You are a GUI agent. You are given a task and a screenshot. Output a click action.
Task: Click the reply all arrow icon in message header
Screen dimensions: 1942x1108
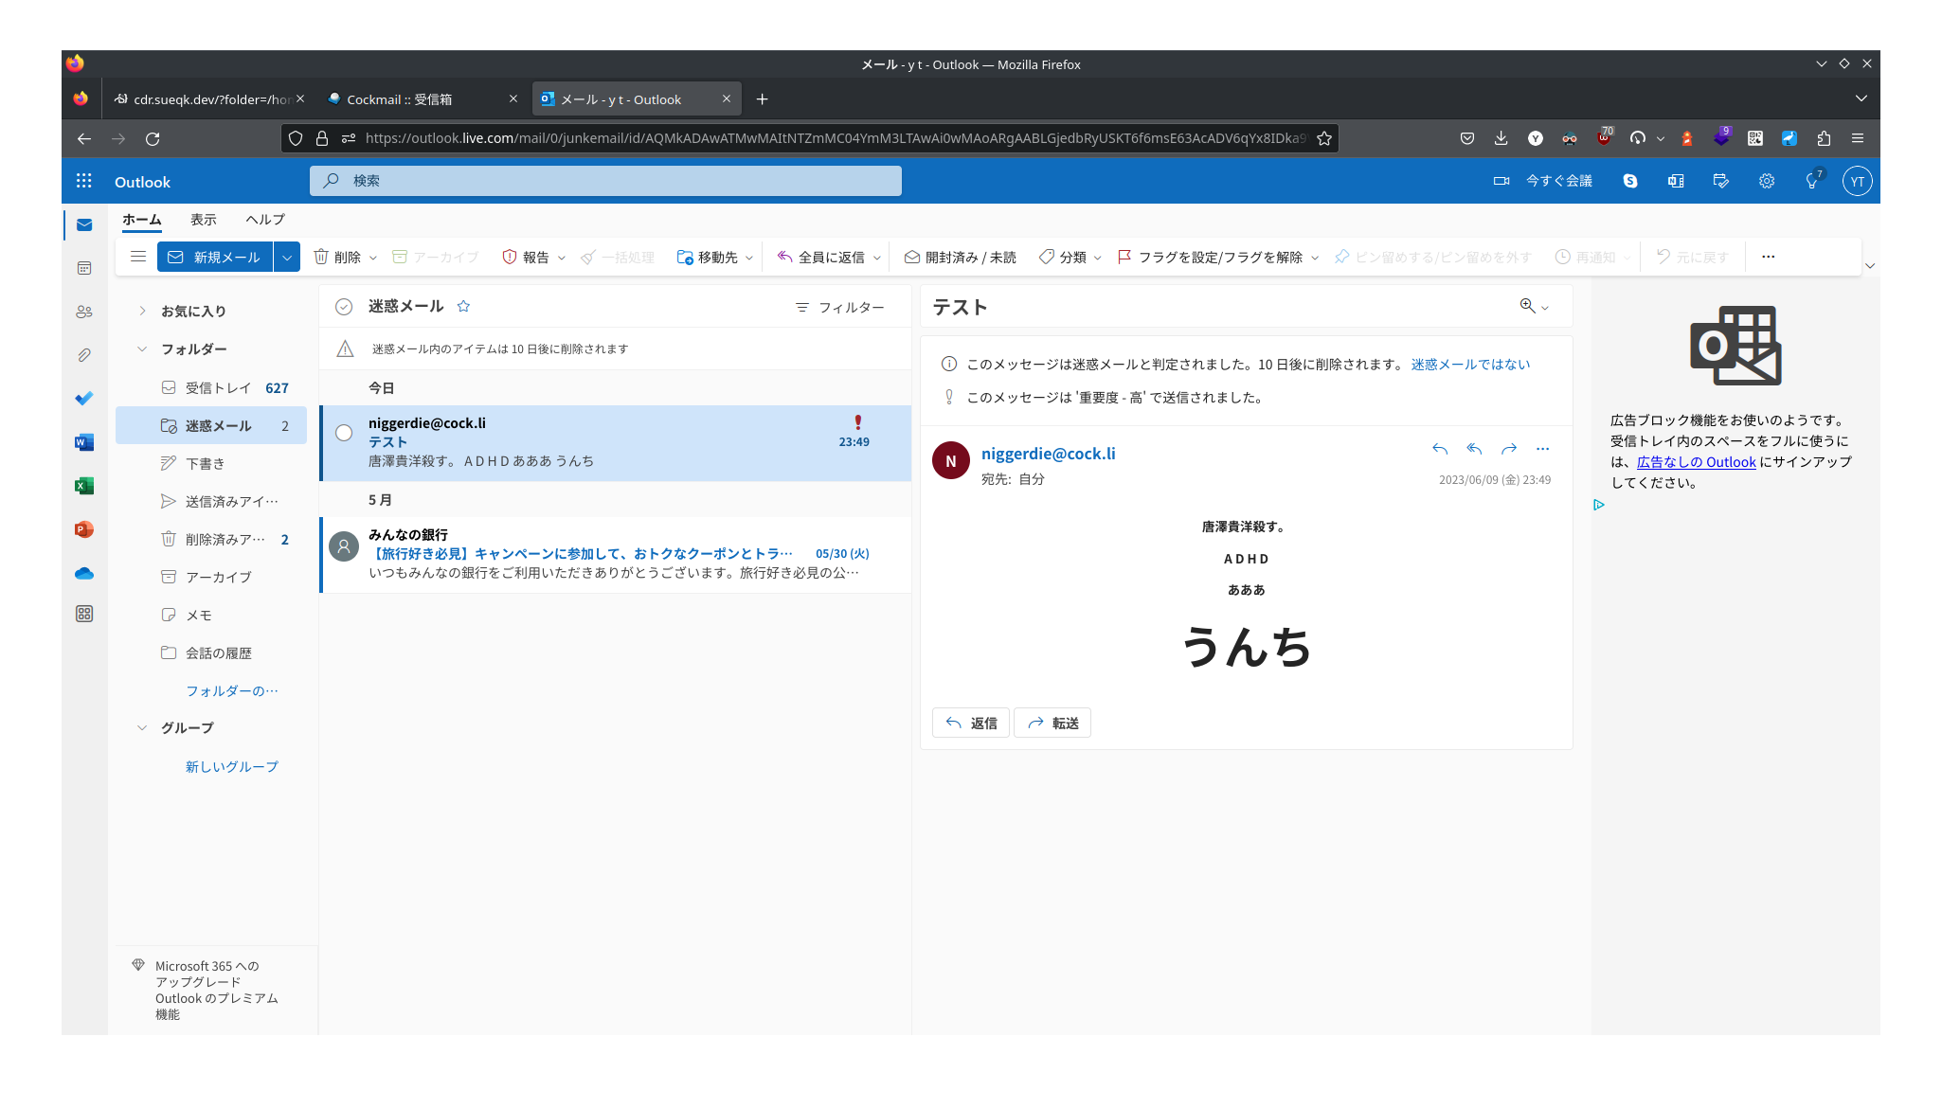point(1474,449)
